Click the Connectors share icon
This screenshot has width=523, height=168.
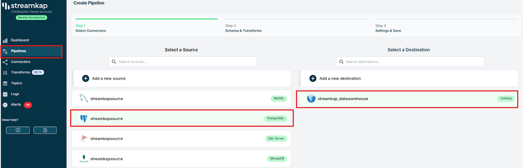[5, 62]
